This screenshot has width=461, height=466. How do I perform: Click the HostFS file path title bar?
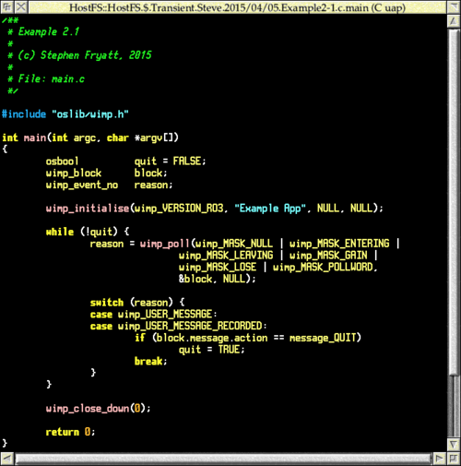point(237,7)
